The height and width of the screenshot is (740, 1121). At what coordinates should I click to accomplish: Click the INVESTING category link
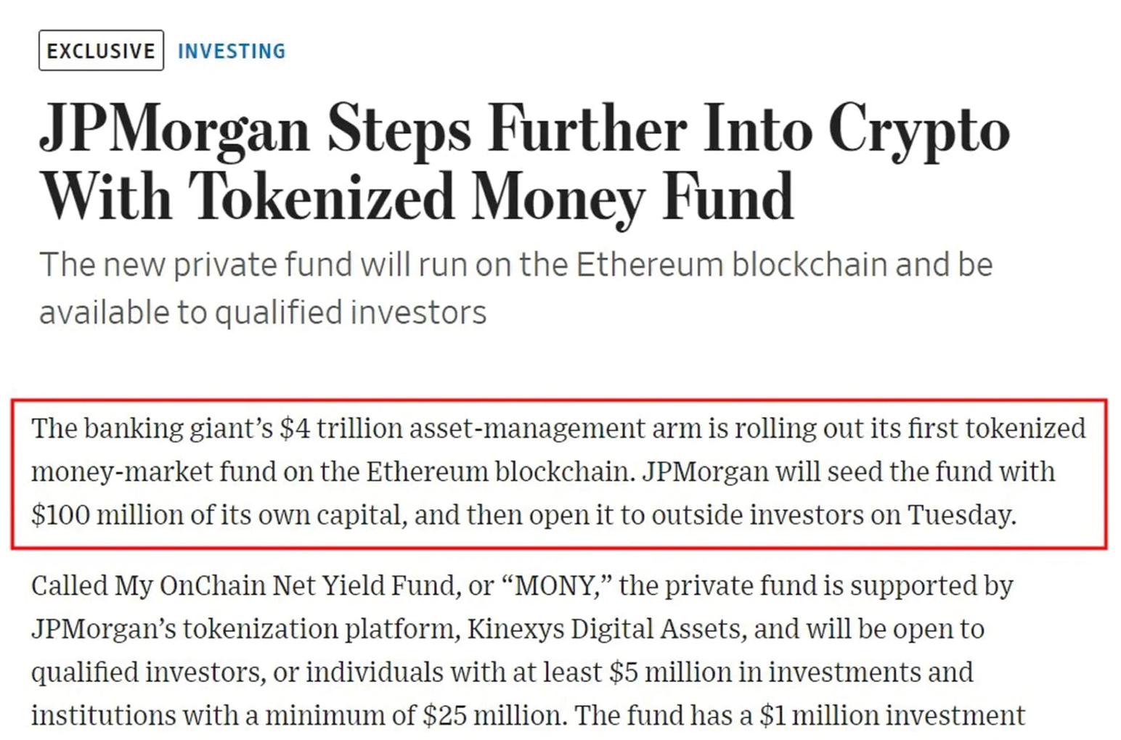point(232,52)
